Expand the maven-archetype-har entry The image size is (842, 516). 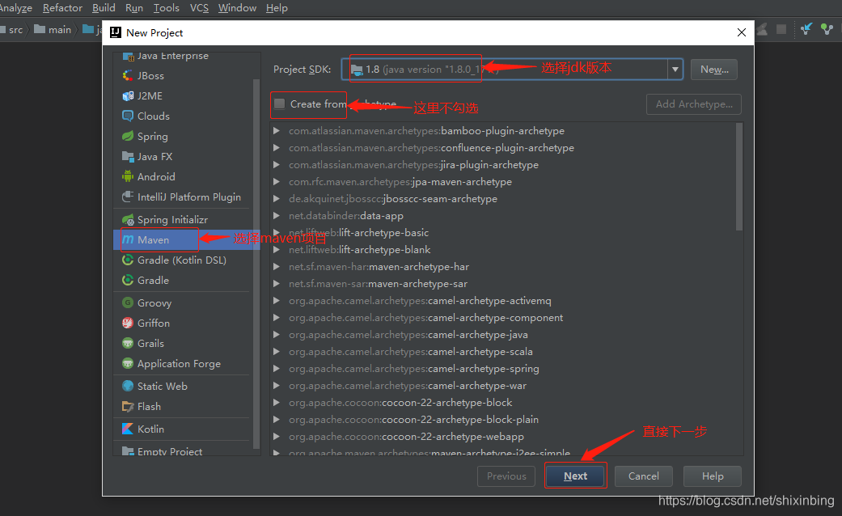click(277, 267)
